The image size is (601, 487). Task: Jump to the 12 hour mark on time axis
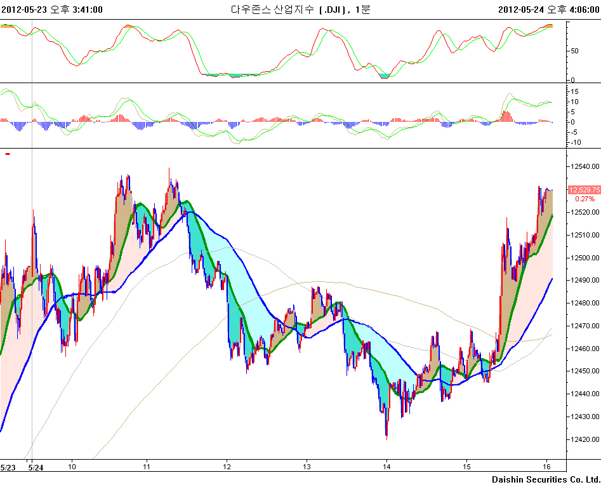point(227,465)
